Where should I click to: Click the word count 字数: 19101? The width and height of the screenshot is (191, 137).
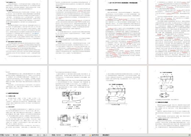(56, 135)
